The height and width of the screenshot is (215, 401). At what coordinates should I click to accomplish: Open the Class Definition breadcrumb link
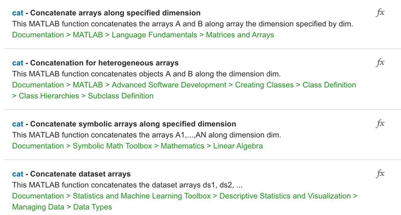[329, 85]
